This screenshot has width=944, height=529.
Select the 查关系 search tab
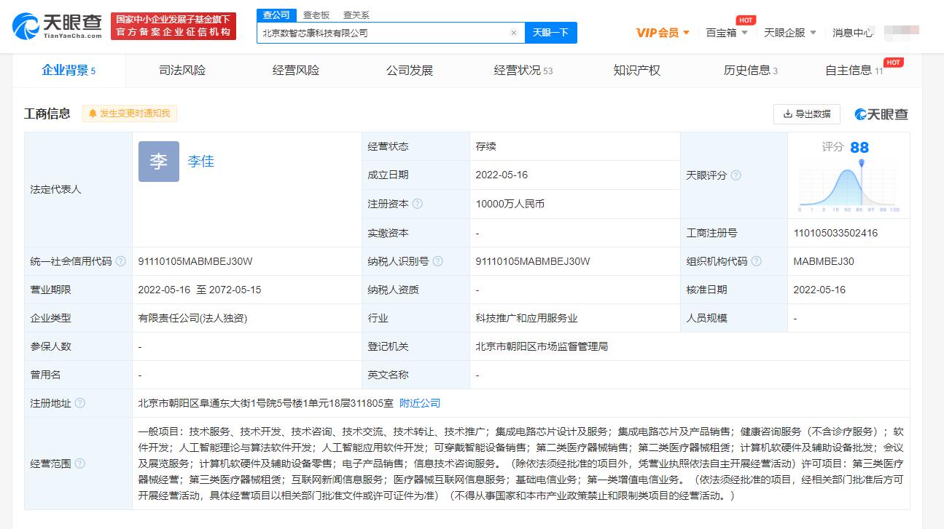[x=356, y=15]
